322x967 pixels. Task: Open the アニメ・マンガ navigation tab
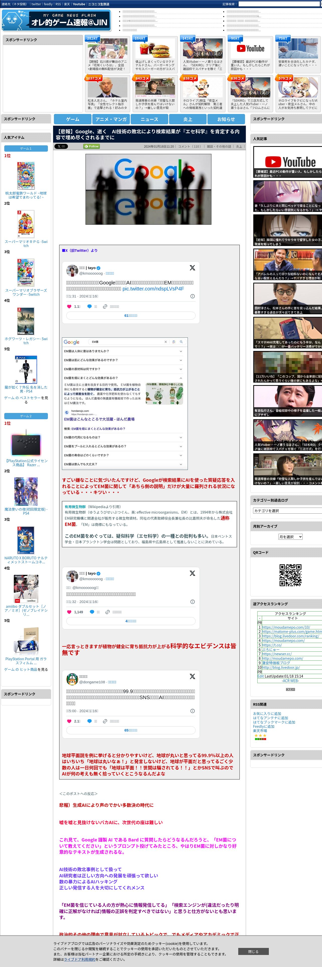tap(111, 119)
